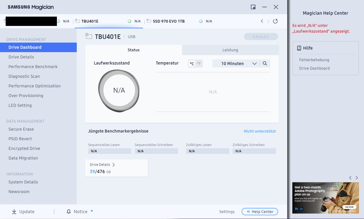This screenshot has height=219, width=364.
Task: Refresh the drive list with the reload icon
Action: (275, 21)
